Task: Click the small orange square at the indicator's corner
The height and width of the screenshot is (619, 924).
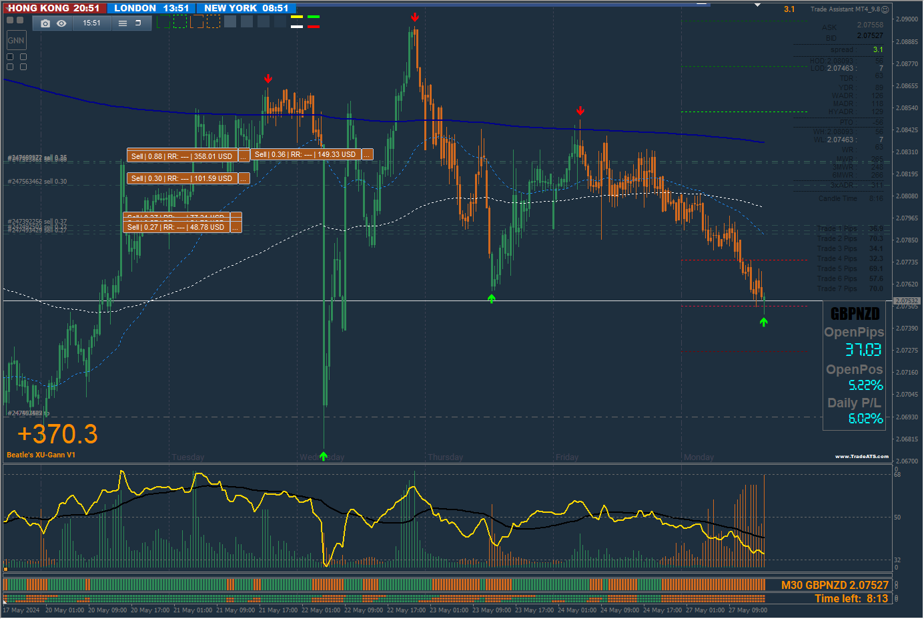Action: coord(5,570)
